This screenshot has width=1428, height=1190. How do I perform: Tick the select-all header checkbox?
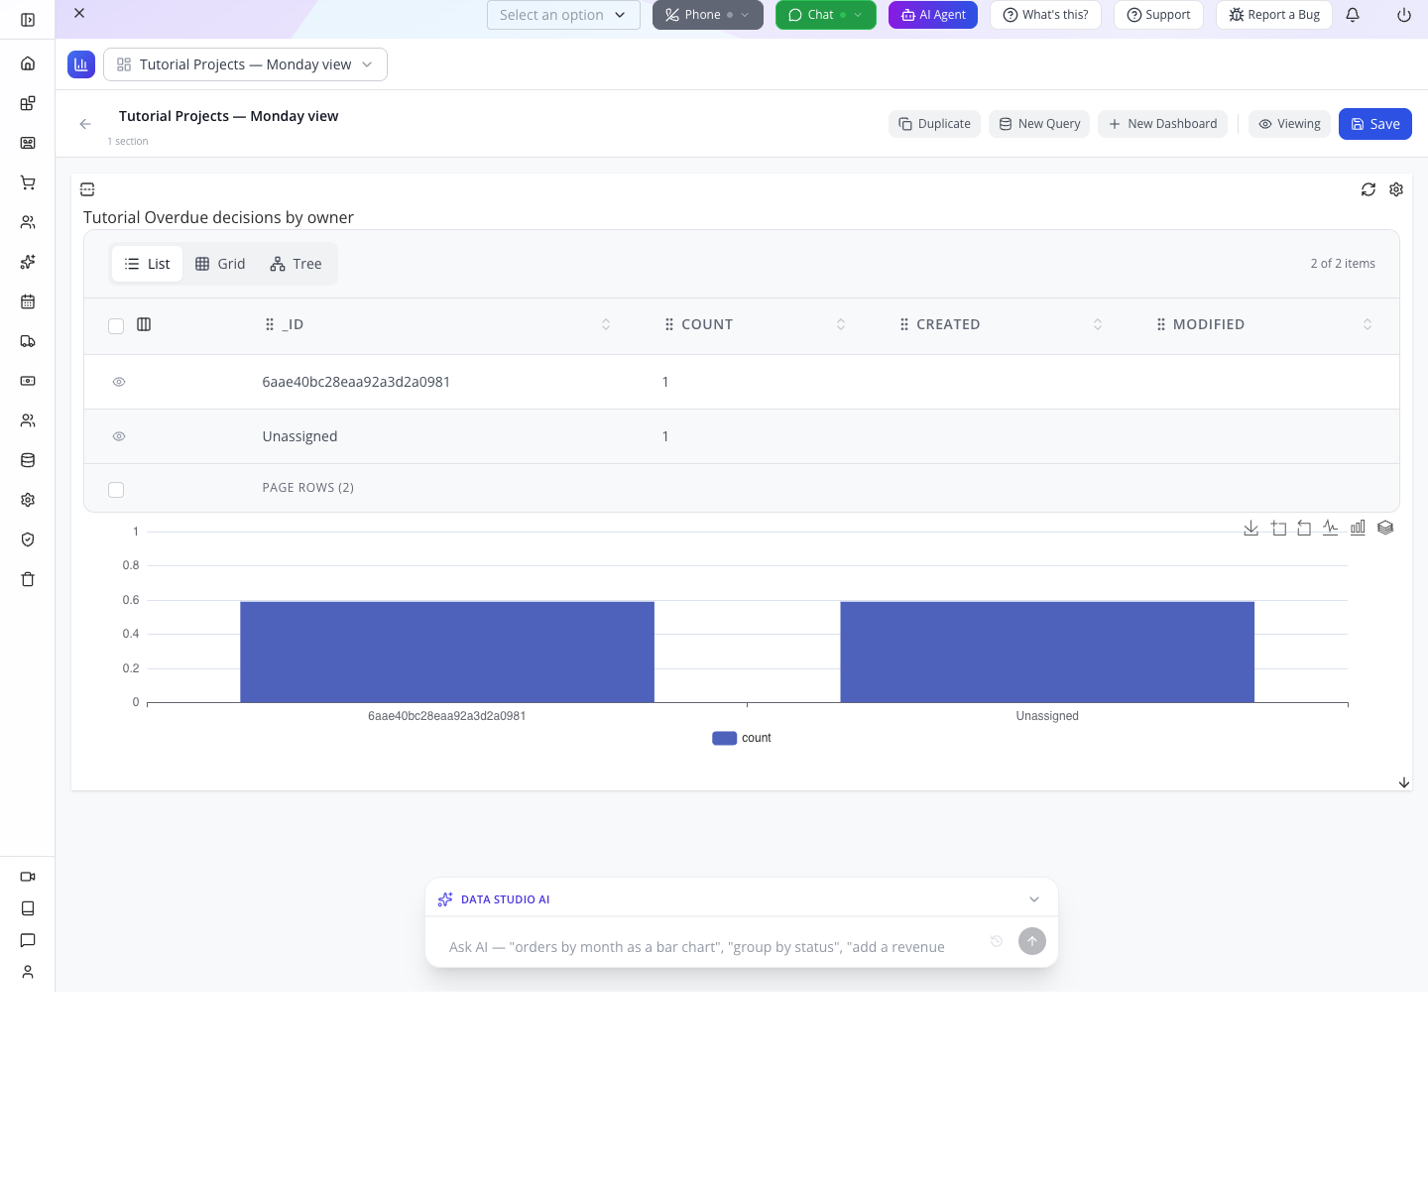pyautogui.click(x=116, y=326)
